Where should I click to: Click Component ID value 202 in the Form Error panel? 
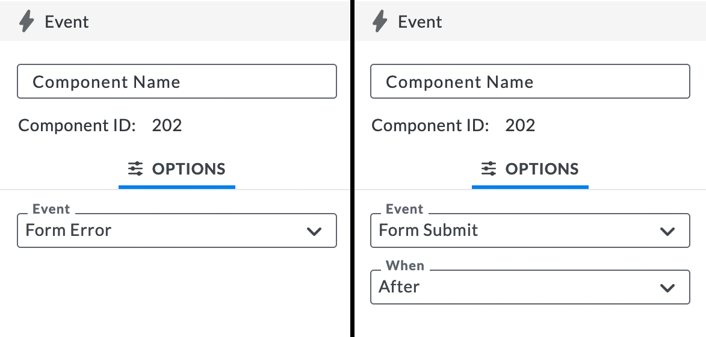coord(167,126)
